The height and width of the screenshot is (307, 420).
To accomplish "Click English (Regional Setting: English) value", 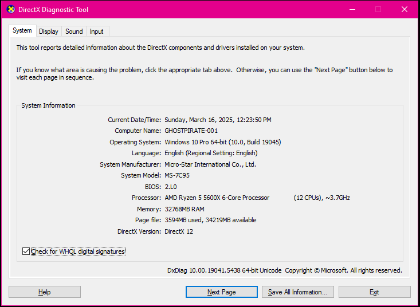I will (211, 153).
